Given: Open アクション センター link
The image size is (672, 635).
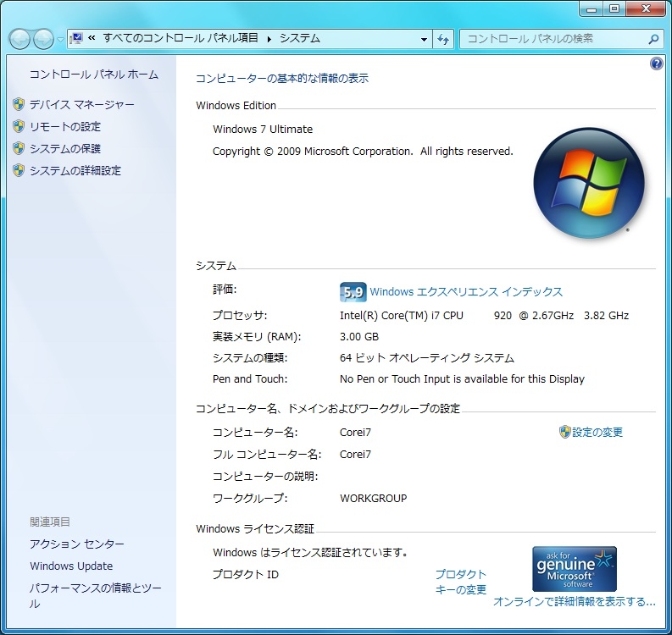Looking at the screenshot, I should coord(77,544).
